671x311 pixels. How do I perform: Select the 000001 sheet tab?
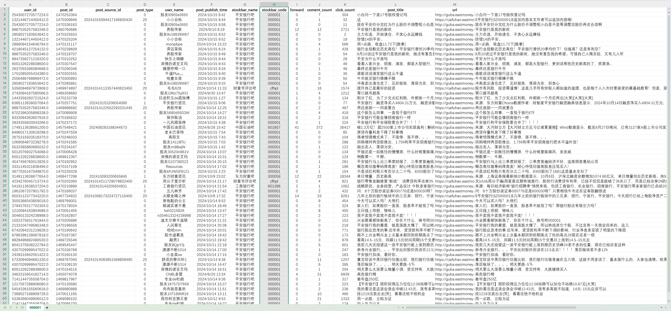pyautogui.click(x=35, y=308)
